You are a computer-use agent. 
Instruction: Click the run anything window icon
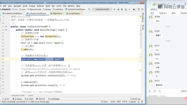(138, 9)
